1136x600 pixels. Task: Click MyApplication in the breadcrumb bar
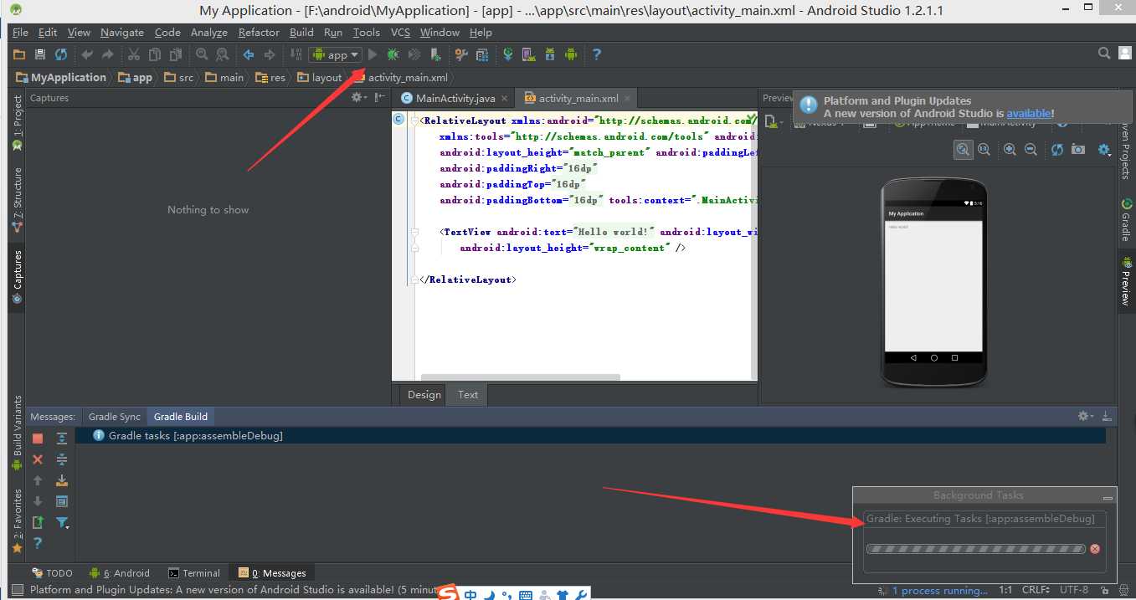click(61, 77)
